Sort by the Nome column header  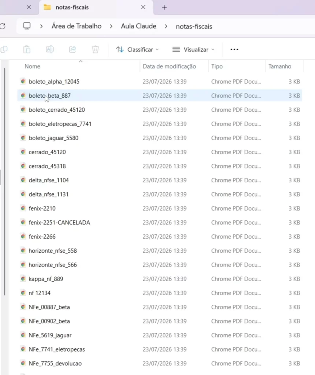[x=32, y=66]
